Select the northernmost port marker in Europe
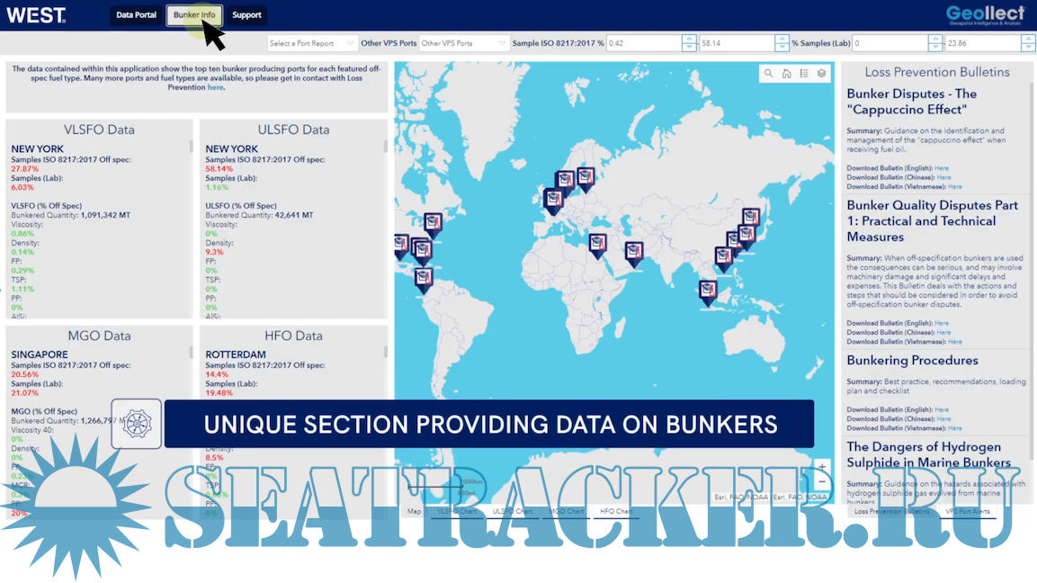The height and width of the screenshot is (583, 1037). point(586,177)
